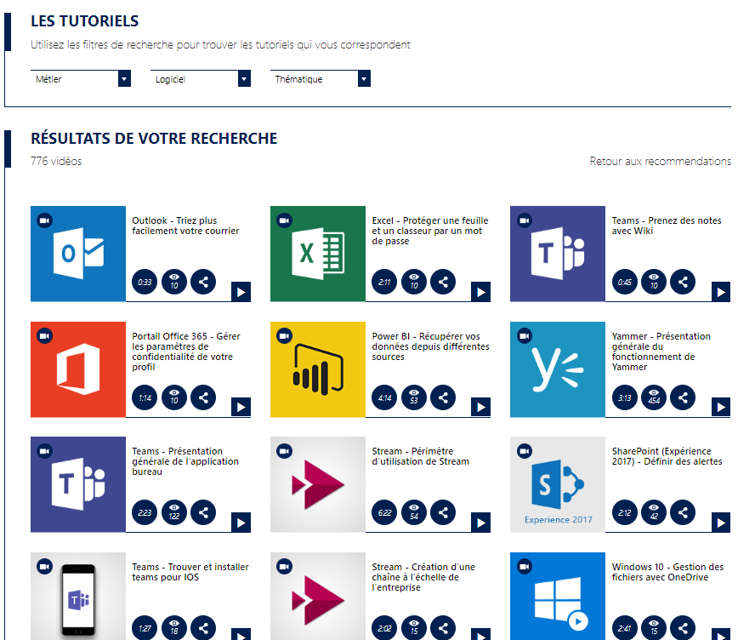Click view count 10 on Outlook tutorial
755x640 pixels.
[174, 282]
